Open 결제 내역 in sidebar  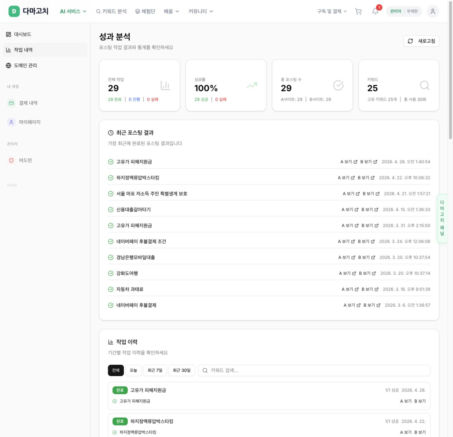pyautogui.click(x=45, y=103)
